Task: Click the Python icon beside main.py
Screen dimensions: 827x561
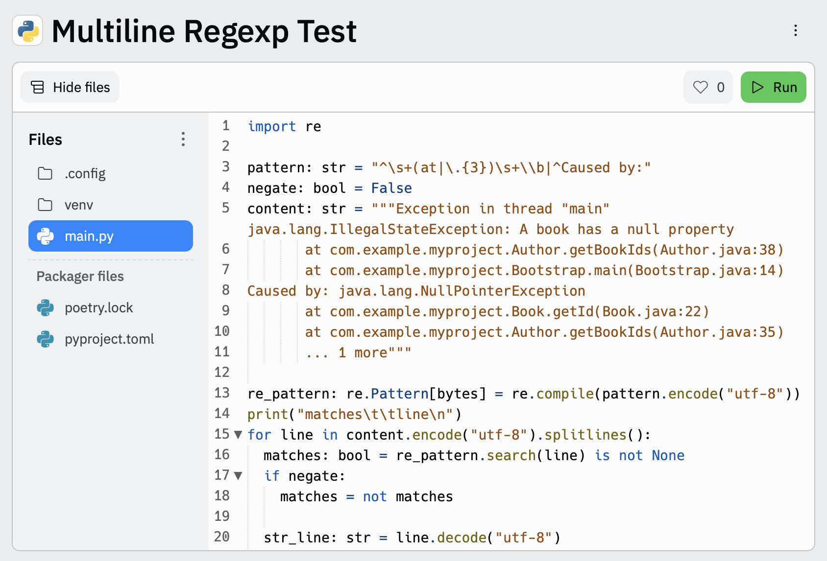Action: pos(46,236)
